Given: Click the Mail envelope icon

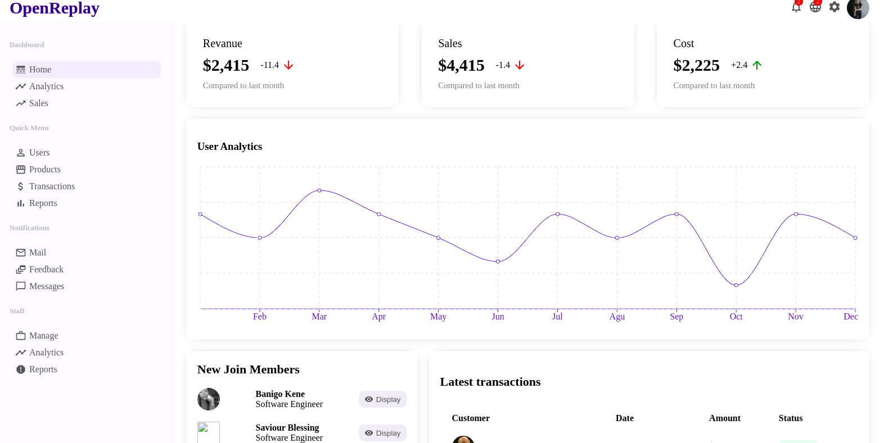Looking at the screenshot, I should [21, 253].
